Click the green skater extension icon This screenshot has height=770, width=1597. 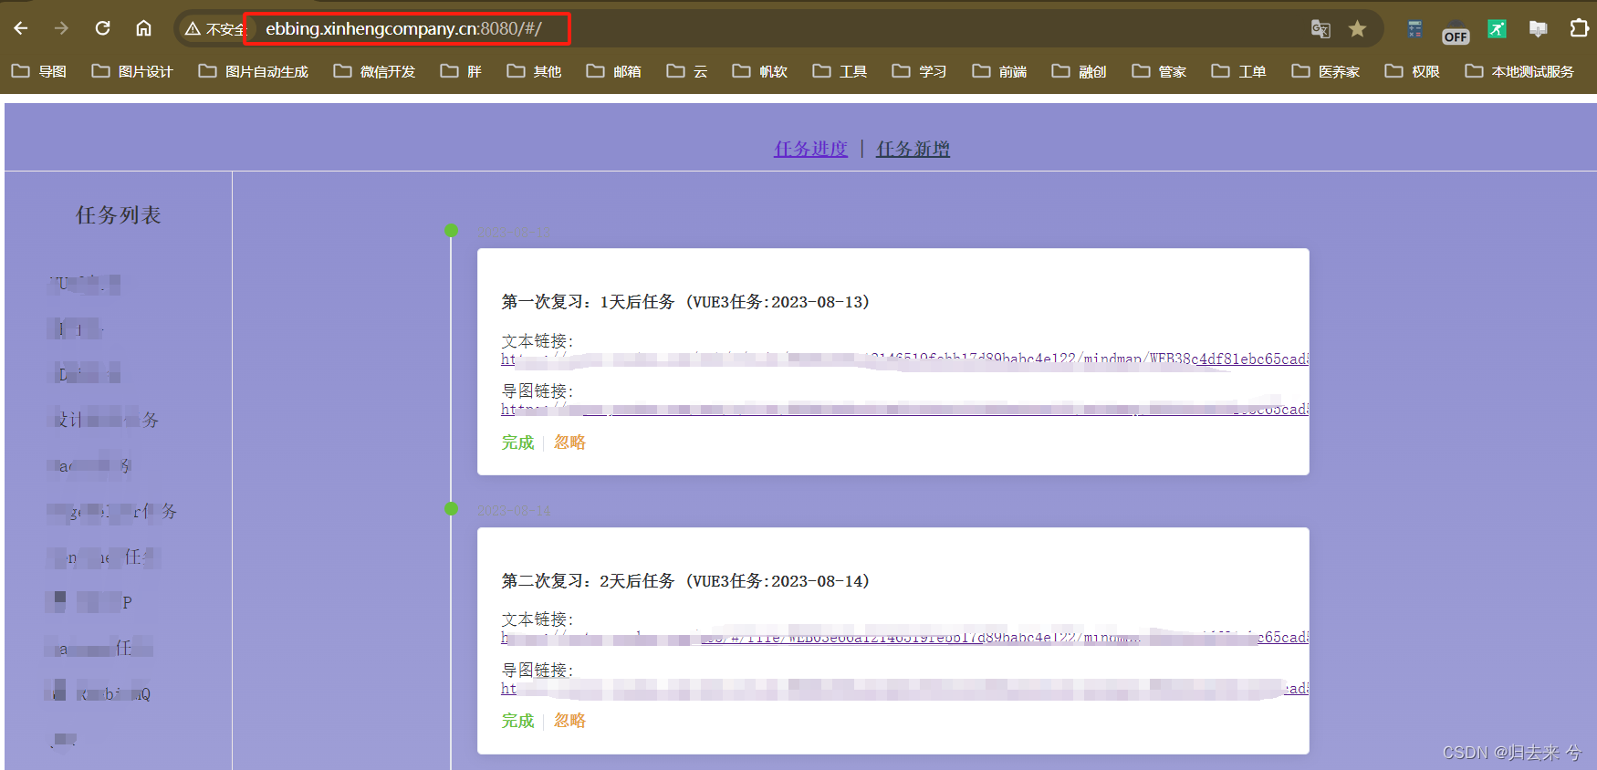click(1497, 29)
